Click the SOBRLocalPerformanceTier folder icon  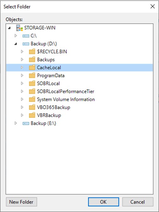pos(32,91)
